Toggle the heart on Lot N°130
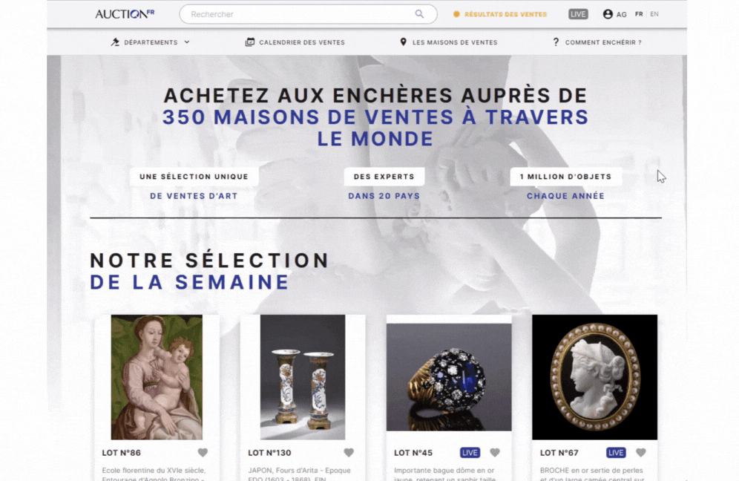The height and width of the screenshot is (481, 739). click(x=349, y=453)
